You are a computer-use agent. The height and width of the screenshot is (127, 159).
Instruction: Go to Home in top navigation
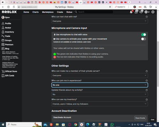point(26,12)
